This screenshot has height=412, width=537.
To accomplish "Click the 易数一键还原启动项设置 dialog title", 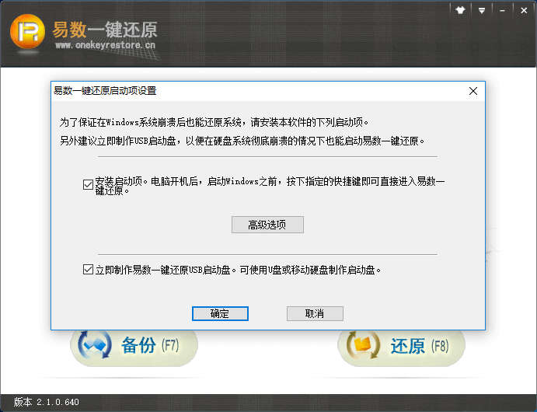I will tap(105, 91).
